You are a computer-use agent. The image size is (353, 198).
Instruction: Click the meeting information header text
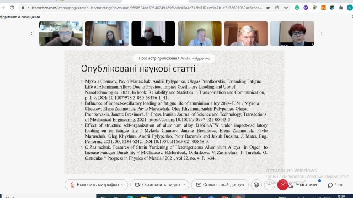coord(20,16)
